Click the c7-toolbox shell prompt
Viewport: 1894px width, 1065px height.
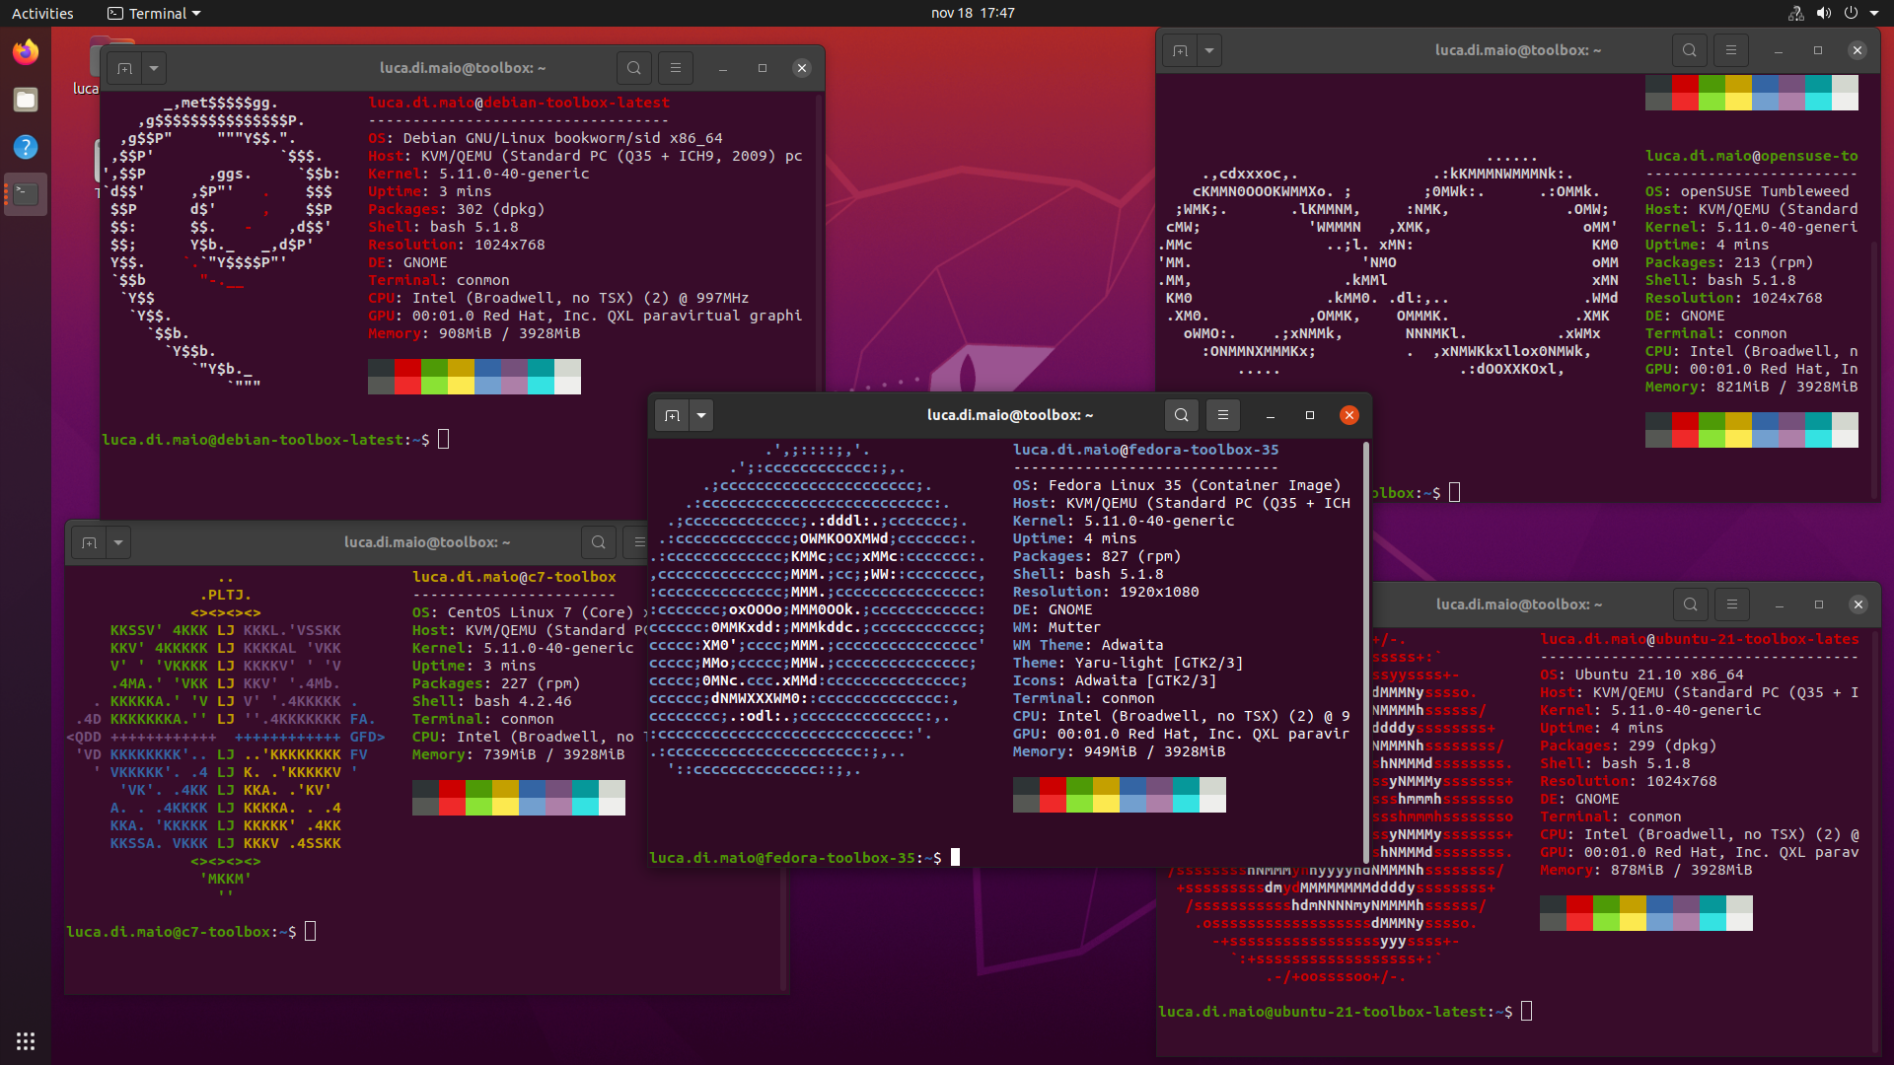pyautogui.click(x=191, y=932)
